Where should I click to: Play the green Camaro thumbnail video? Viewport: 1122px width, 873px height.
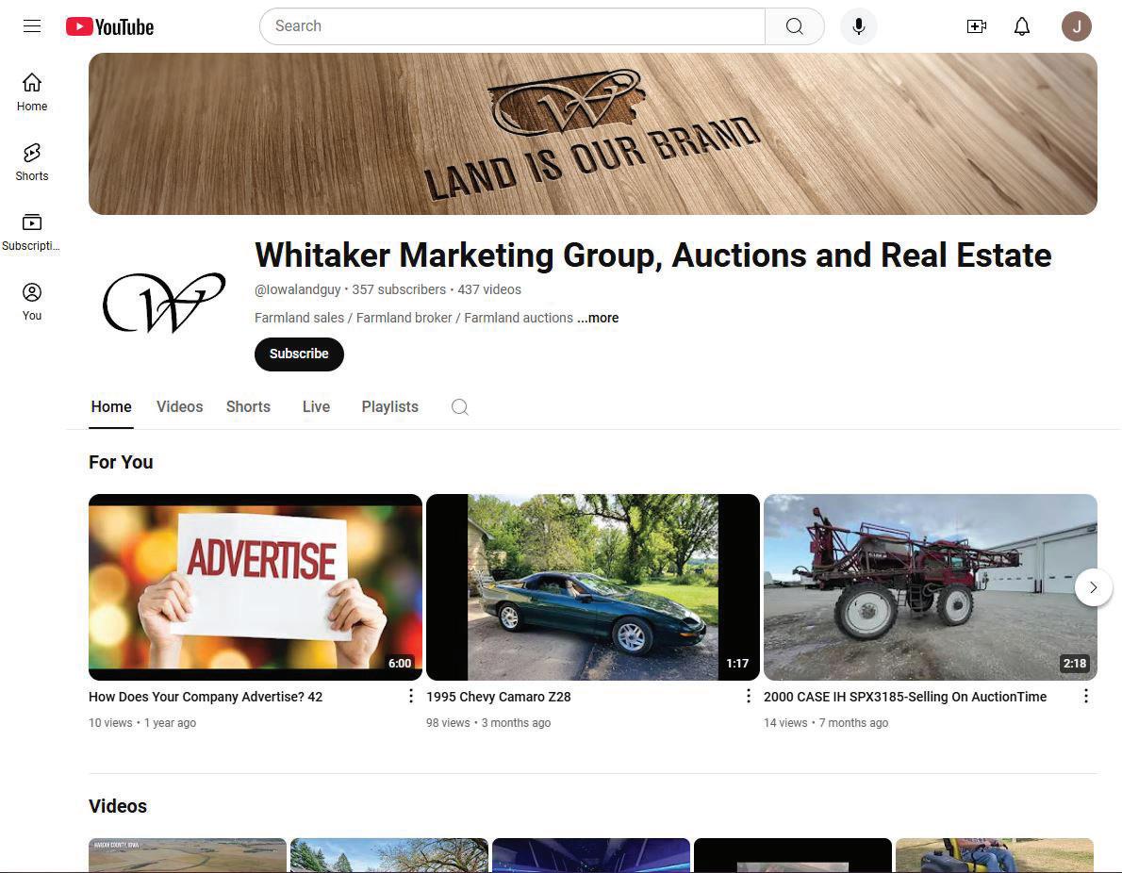point(593,587)
